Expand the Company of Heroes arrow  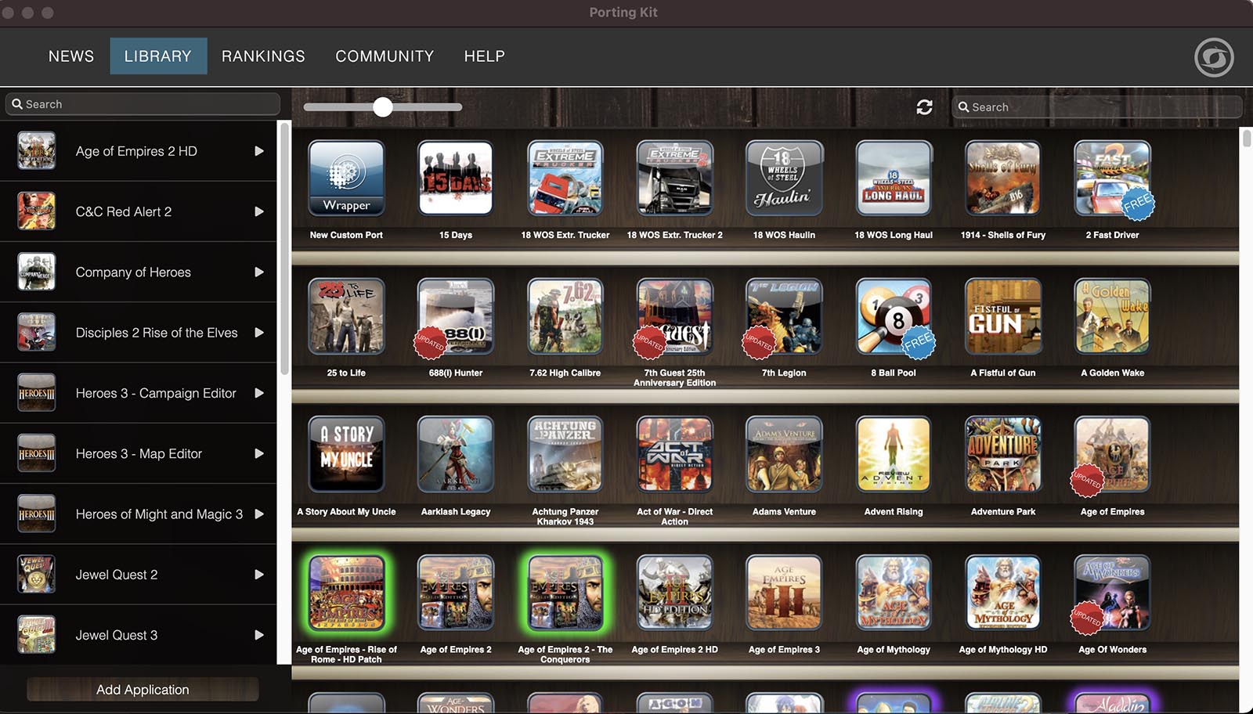click(258, 272)
